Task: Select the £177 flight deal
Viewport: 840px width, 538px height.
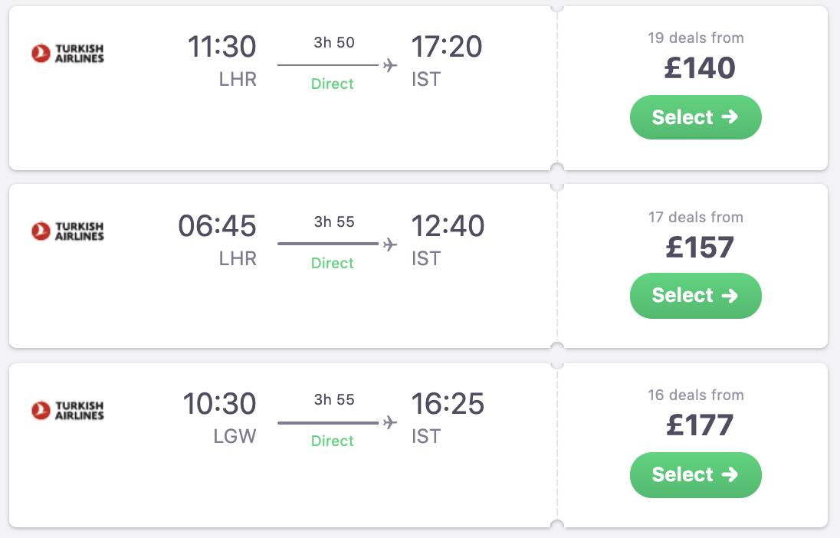Action: [x=695, y=474]
